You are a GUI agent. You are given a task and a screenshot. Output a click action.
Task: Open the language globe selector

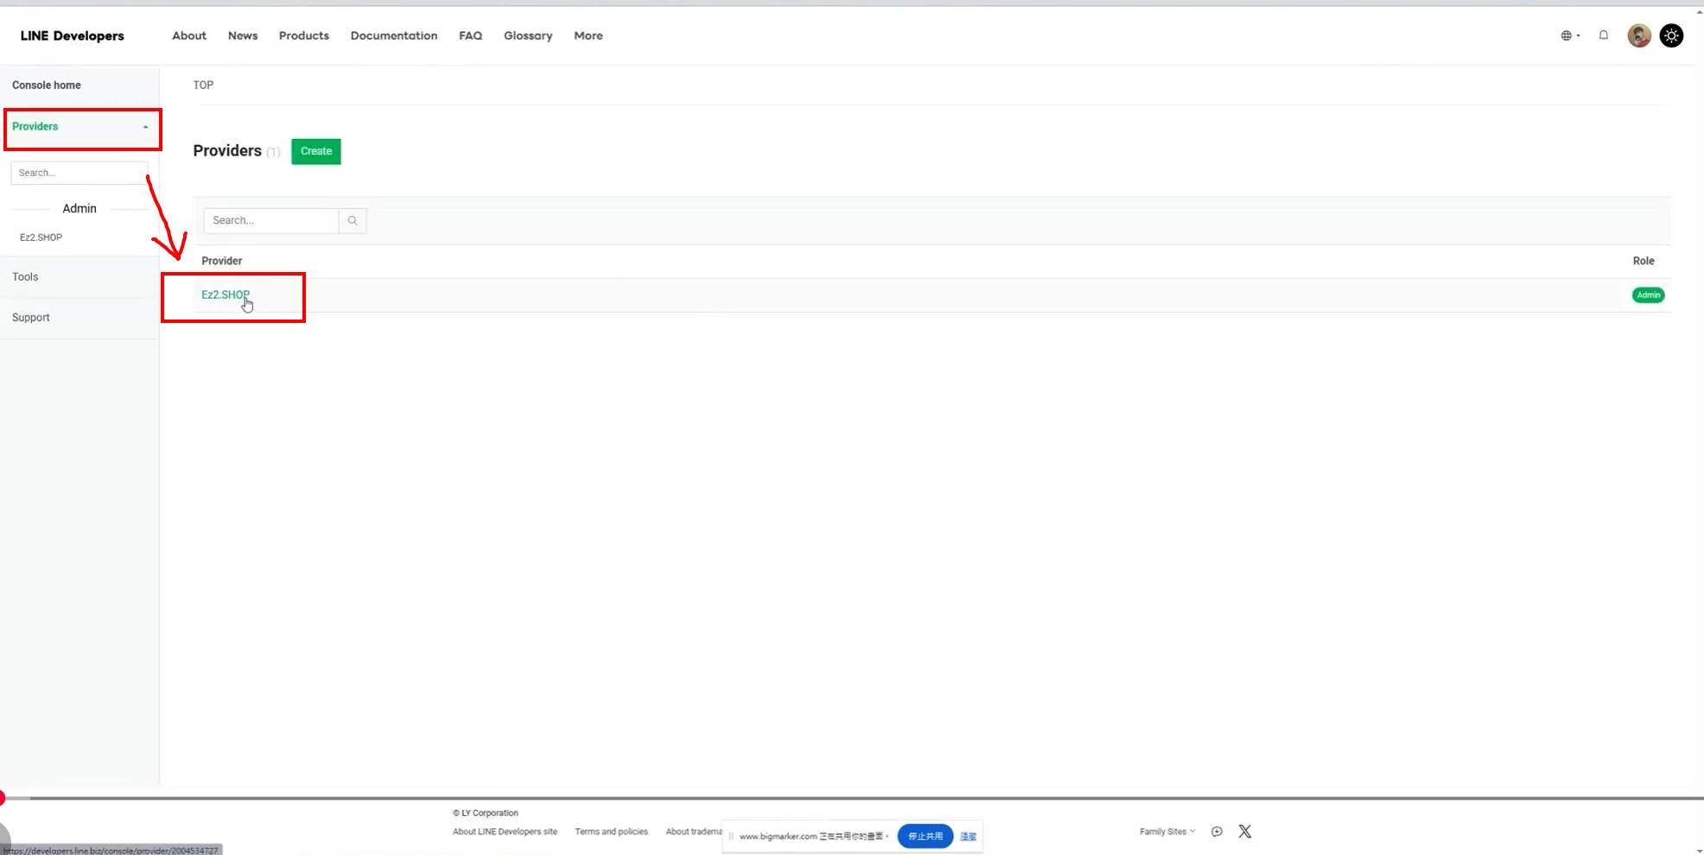coord(1570,35)
